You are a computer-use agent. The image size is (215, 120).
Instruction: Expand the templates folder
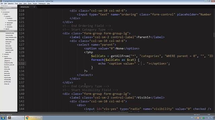click(6, 27)
